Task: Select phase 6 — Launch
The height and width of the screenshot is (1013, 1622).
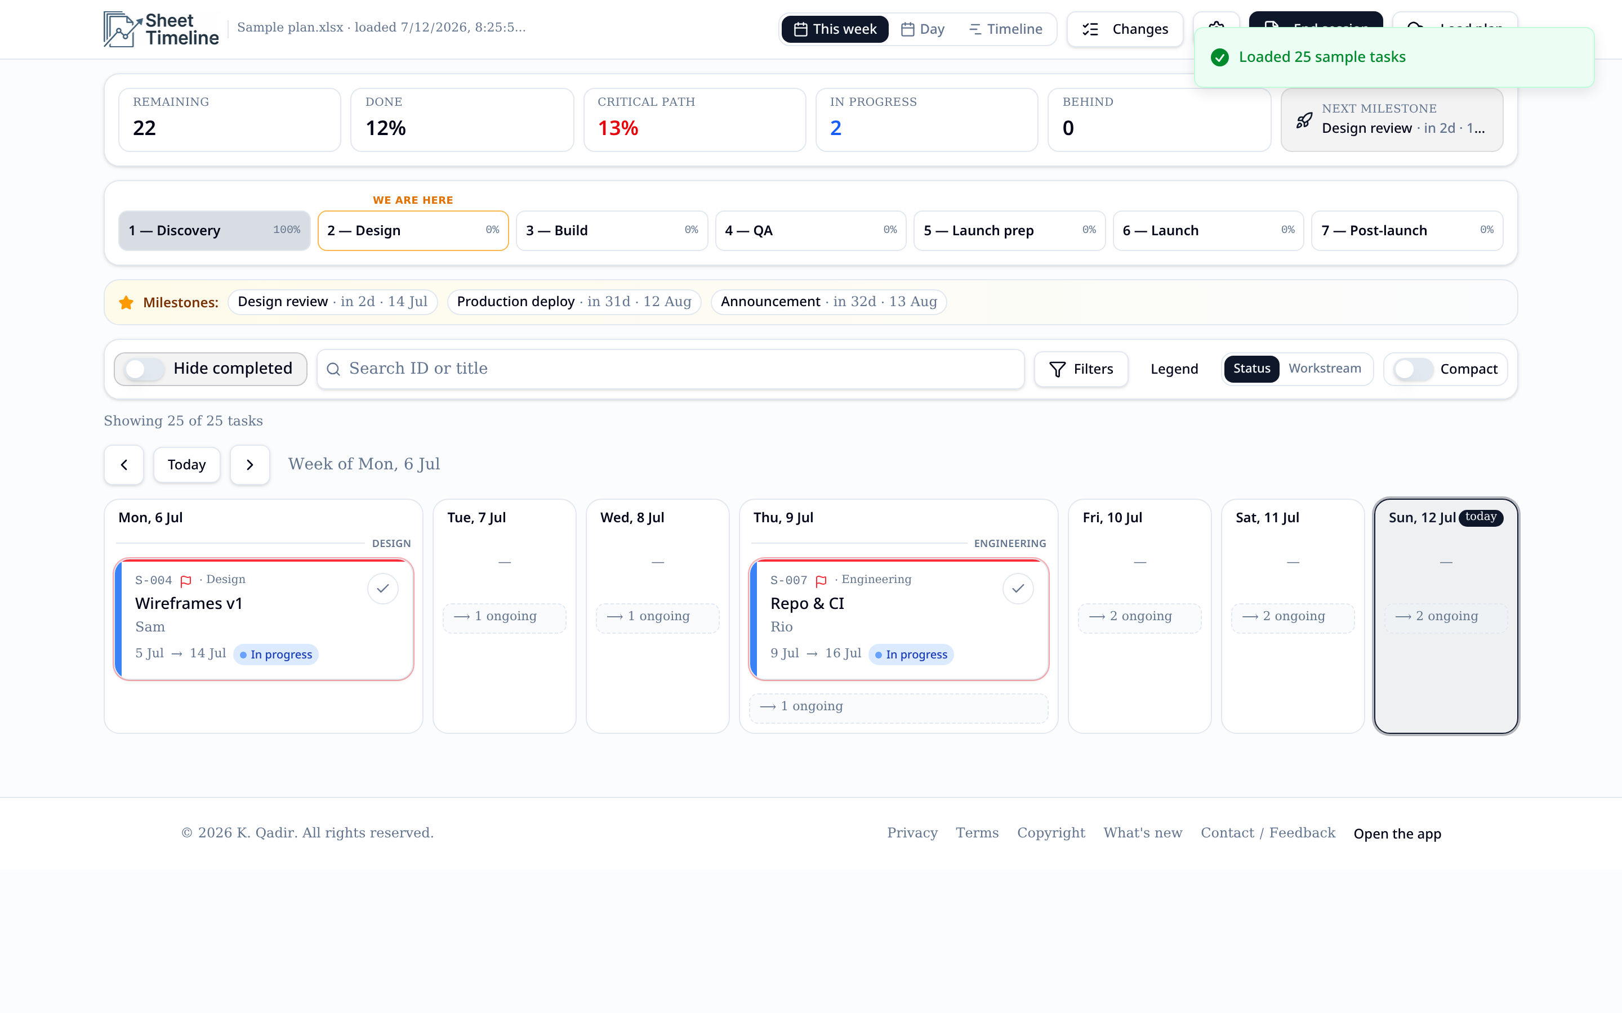Action: [1209, 231]
